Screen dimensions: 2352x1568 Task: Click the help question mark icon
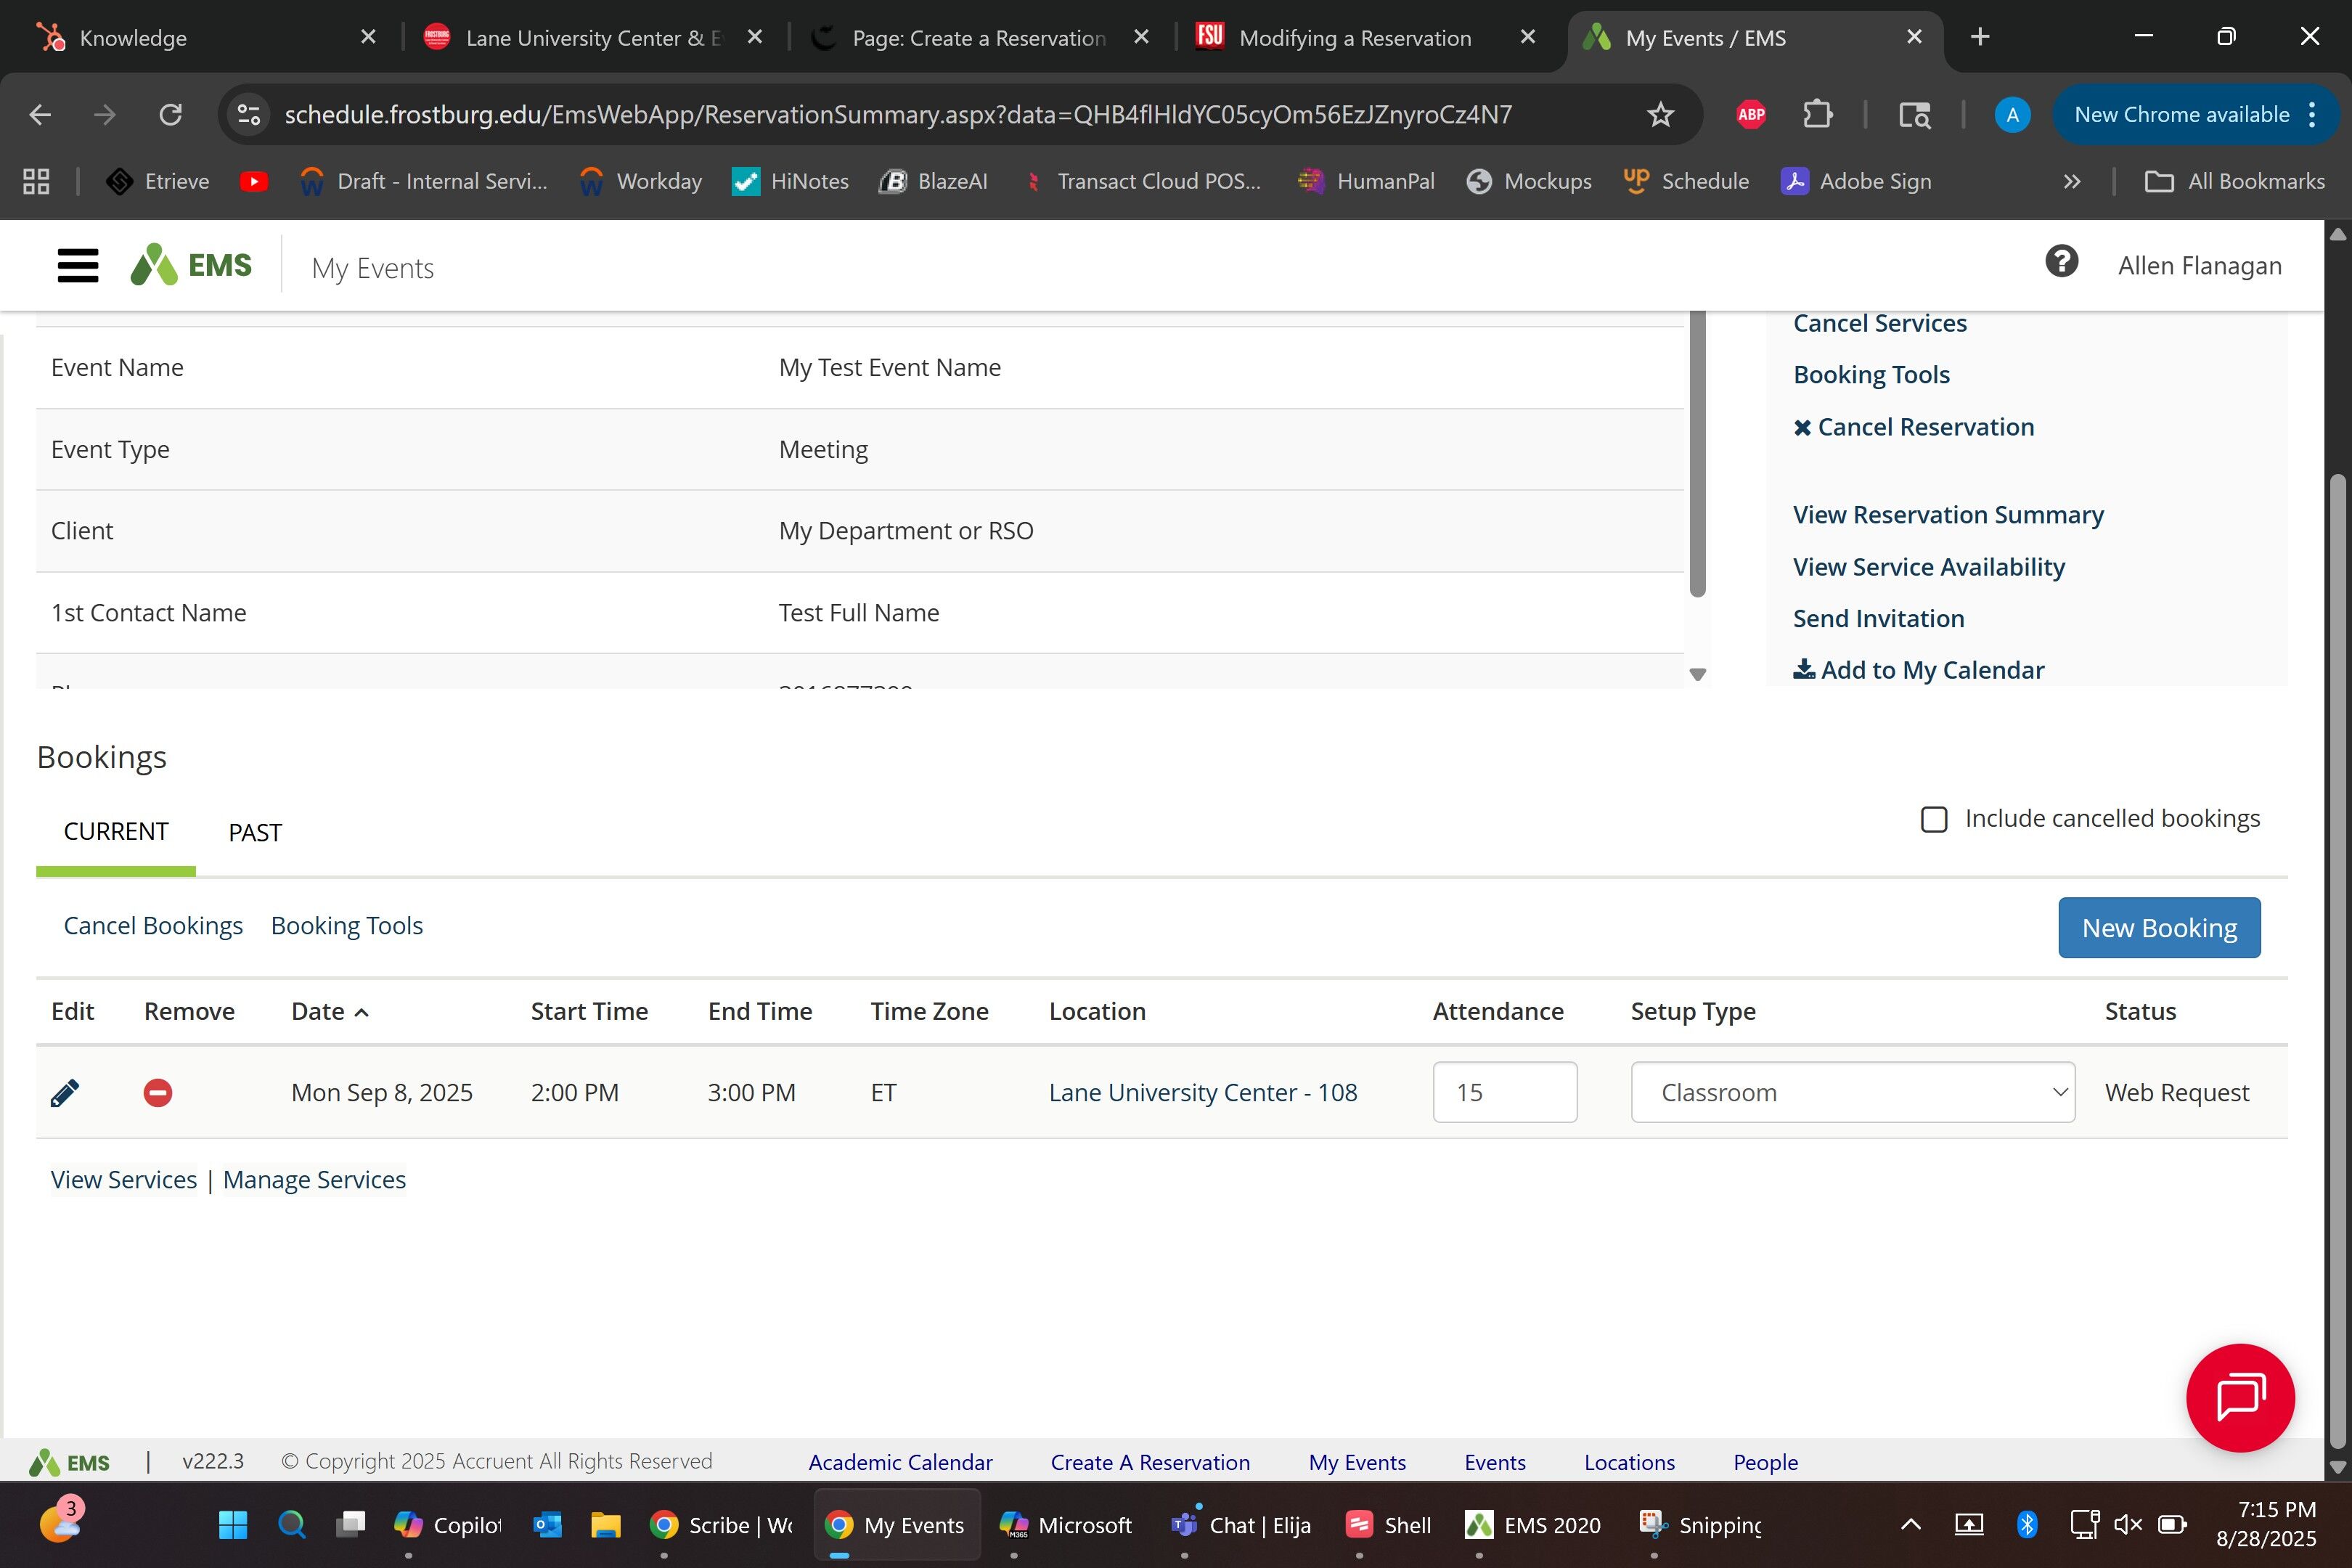point(2061,263)
